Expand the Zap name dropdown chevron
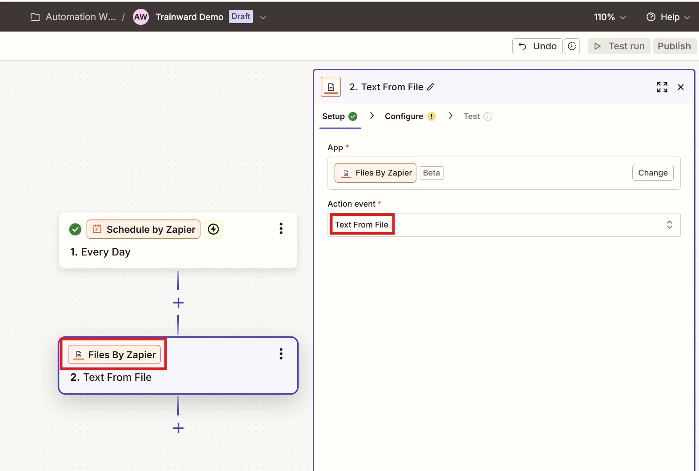The height and width of the screenshot is (471, 699). (263, 17)
